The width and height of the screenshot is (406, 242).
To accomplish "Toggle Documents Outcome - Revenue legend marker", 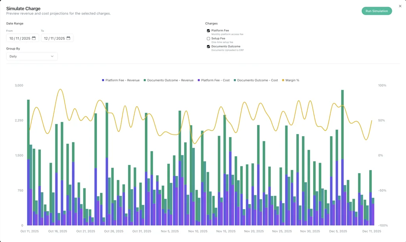I will pyautogui.click(x=145, y=80).
